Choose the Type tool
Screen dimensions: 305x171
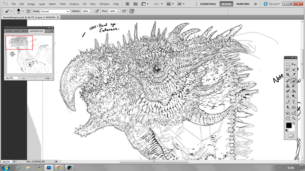(x=294, y=102)
